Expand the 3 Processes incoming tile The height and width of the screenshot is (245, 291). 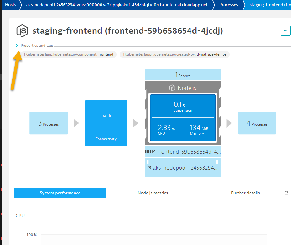pyautogui.click(x=49, y=123)
